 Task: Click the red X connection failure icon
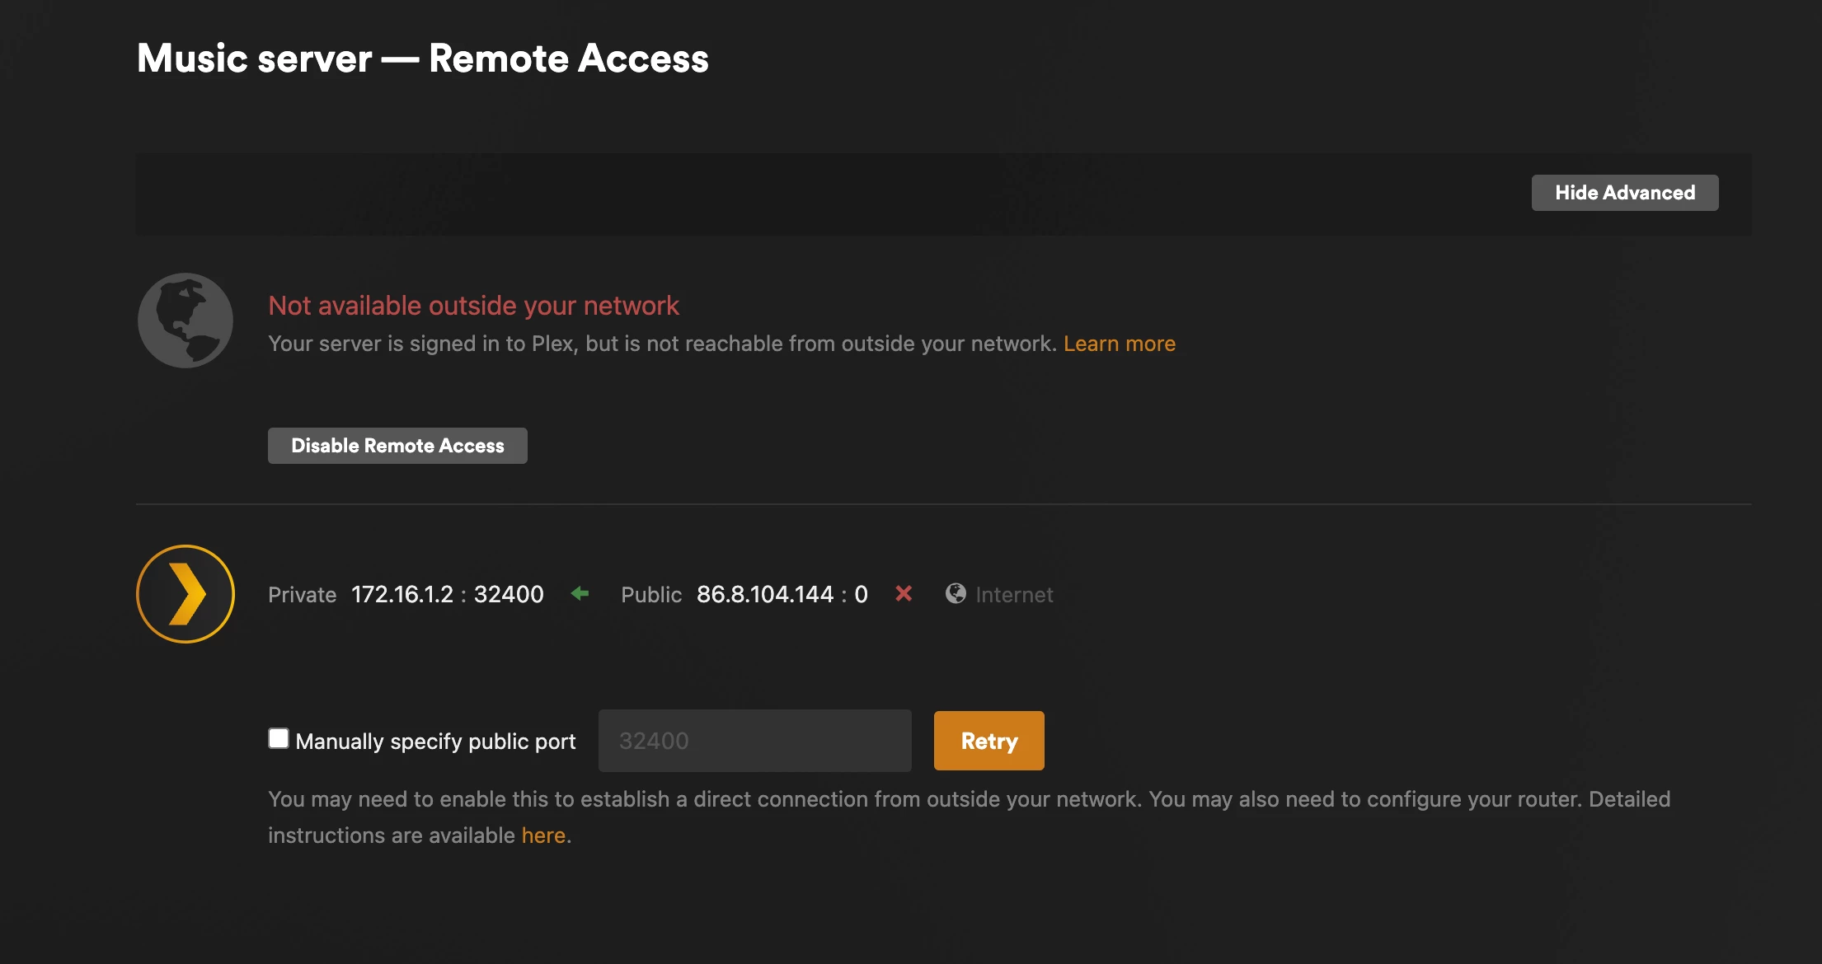coord(904,593)
